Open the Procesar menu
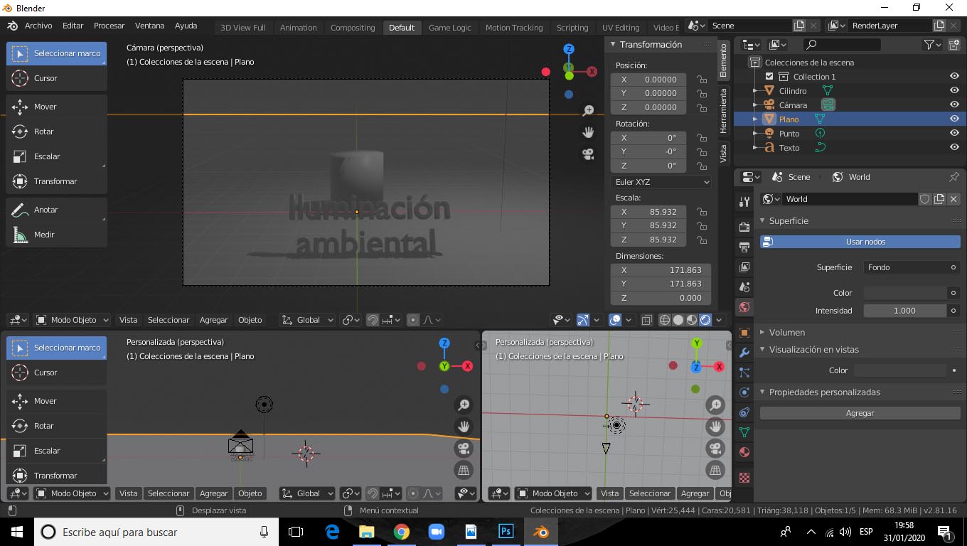This screenshot has width=967, height=546. point(109,26)
